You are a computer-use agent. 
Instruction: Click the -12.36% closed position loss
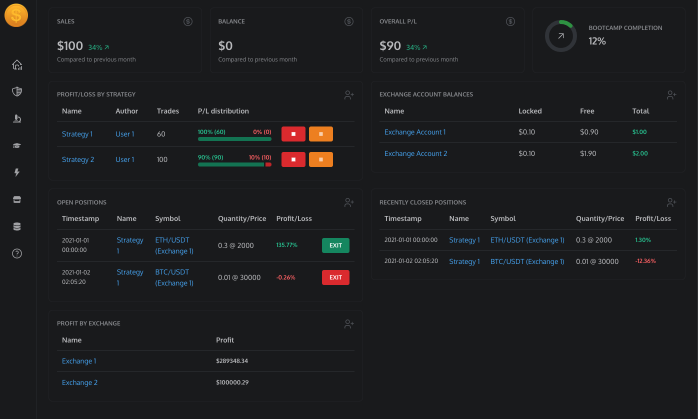pyautogui.click(x=645, y=261)
